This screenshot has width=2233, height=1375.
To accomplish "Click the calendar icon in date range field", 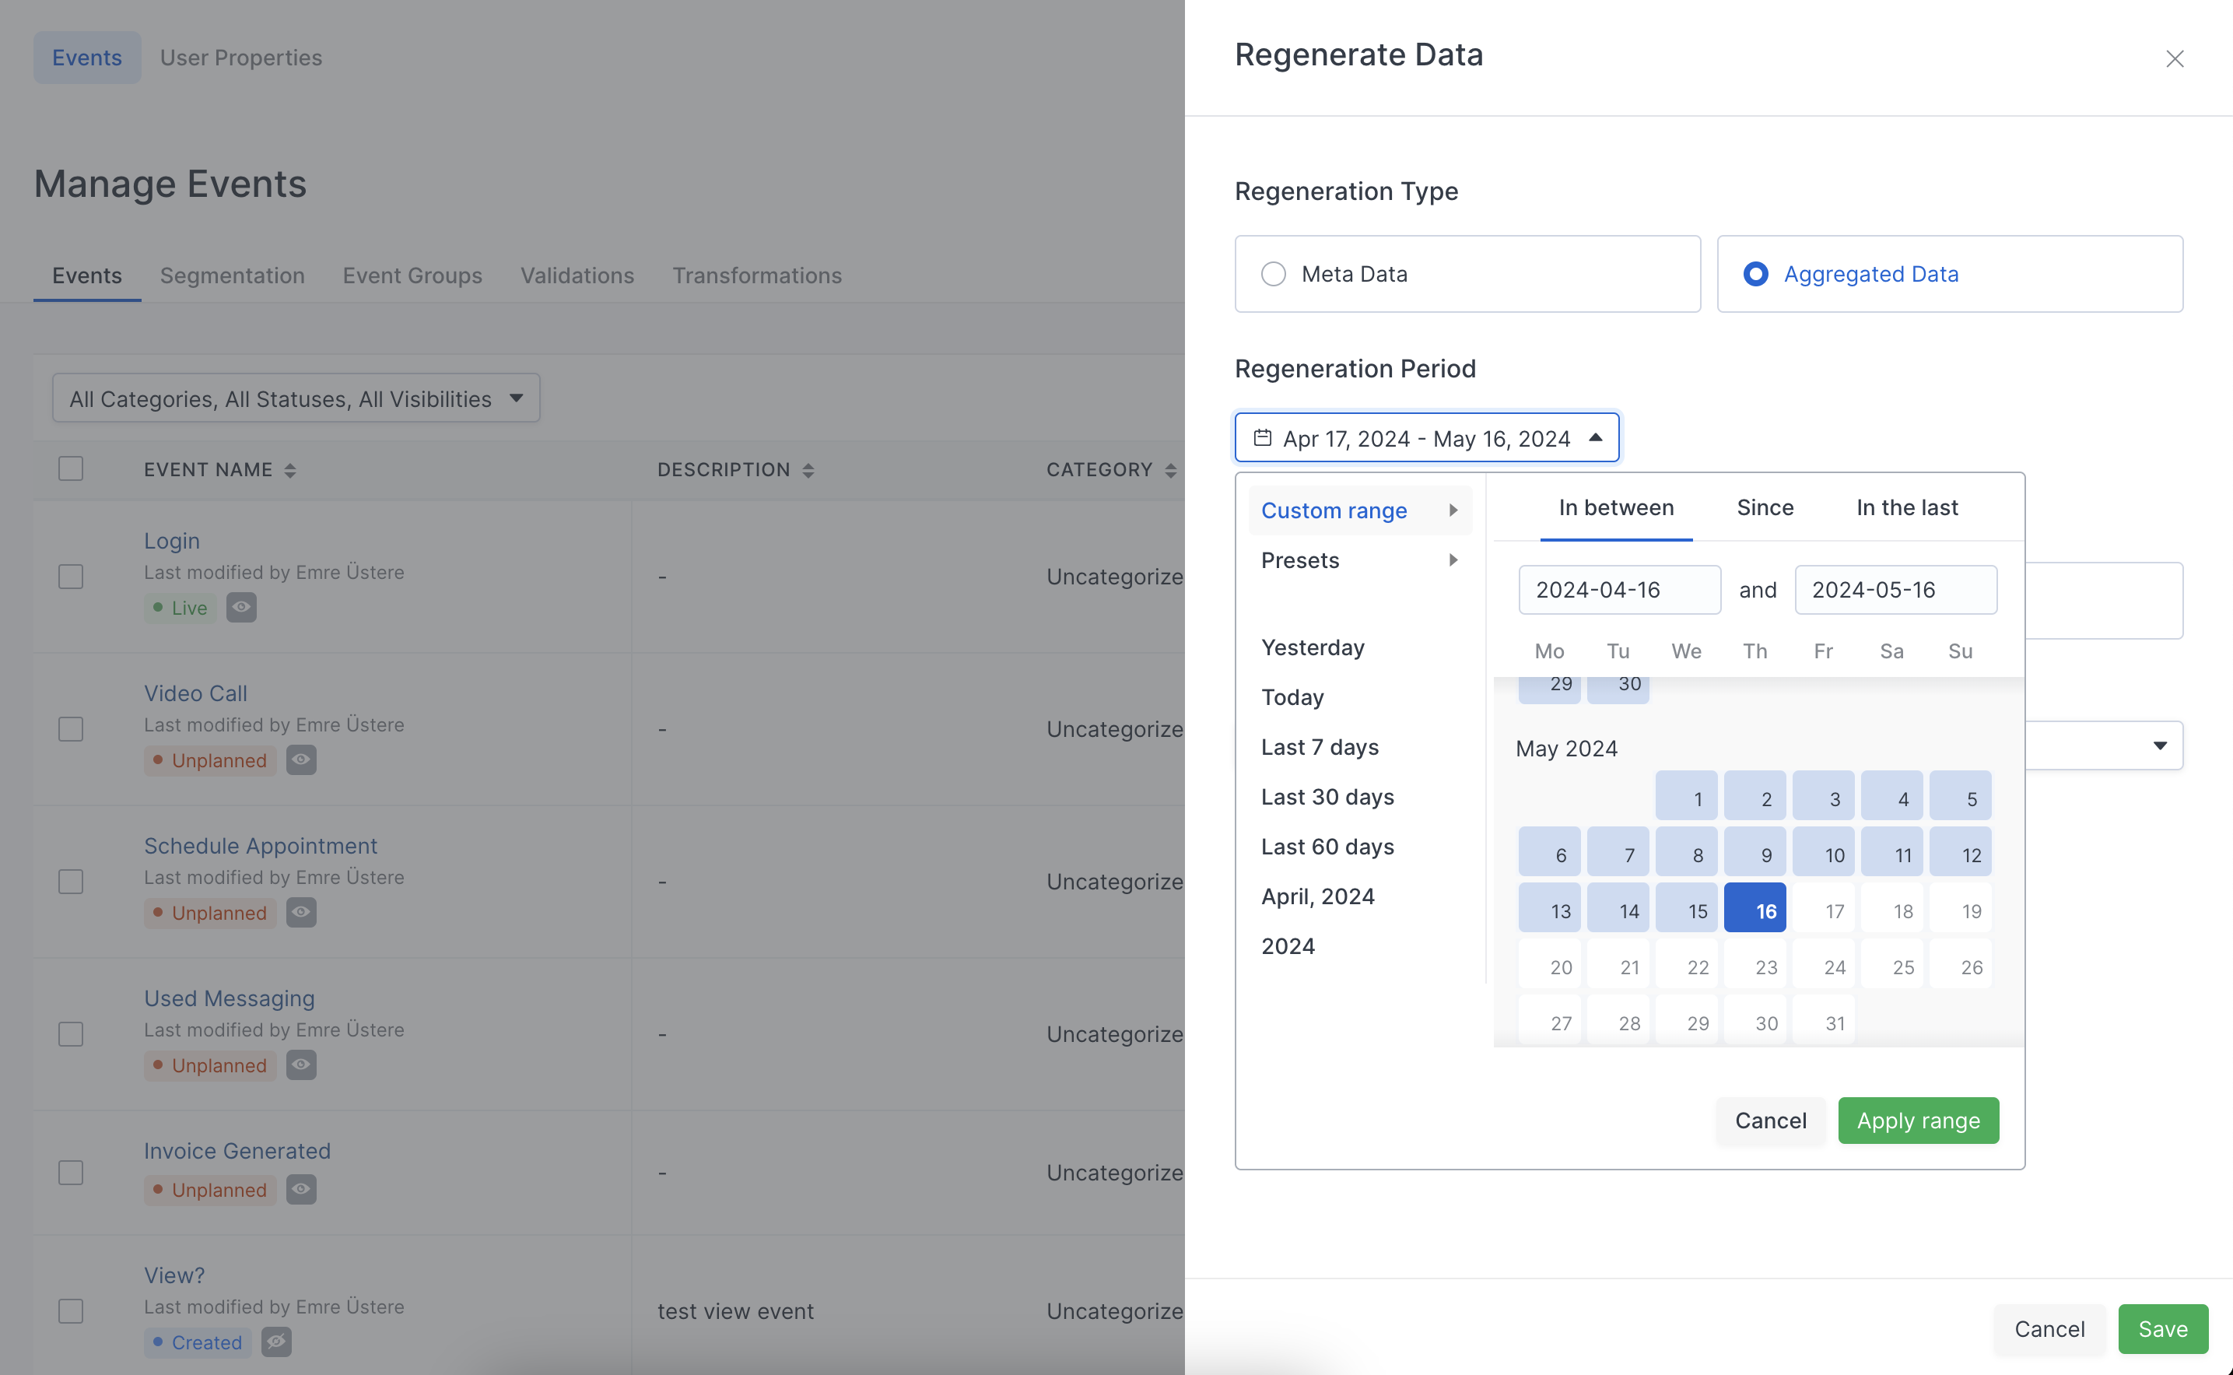I will [1262, 438].
